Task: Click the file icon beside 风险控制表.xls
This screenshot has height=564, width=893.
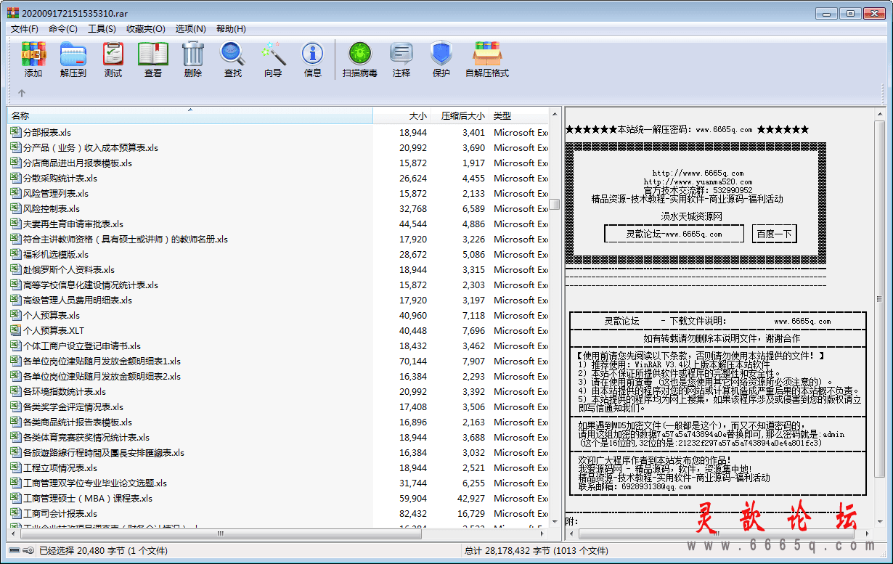Action: pos(15,208)
